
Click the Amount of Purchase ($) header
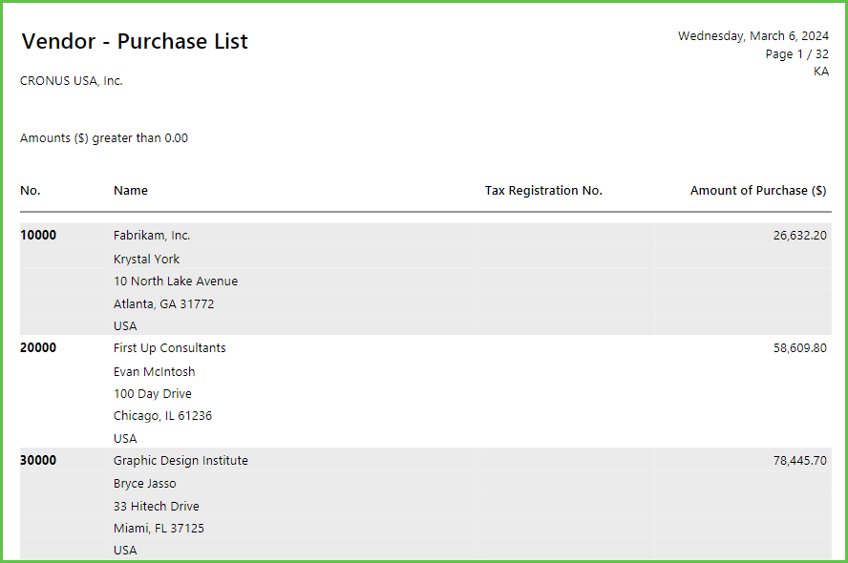pos(758,191)
